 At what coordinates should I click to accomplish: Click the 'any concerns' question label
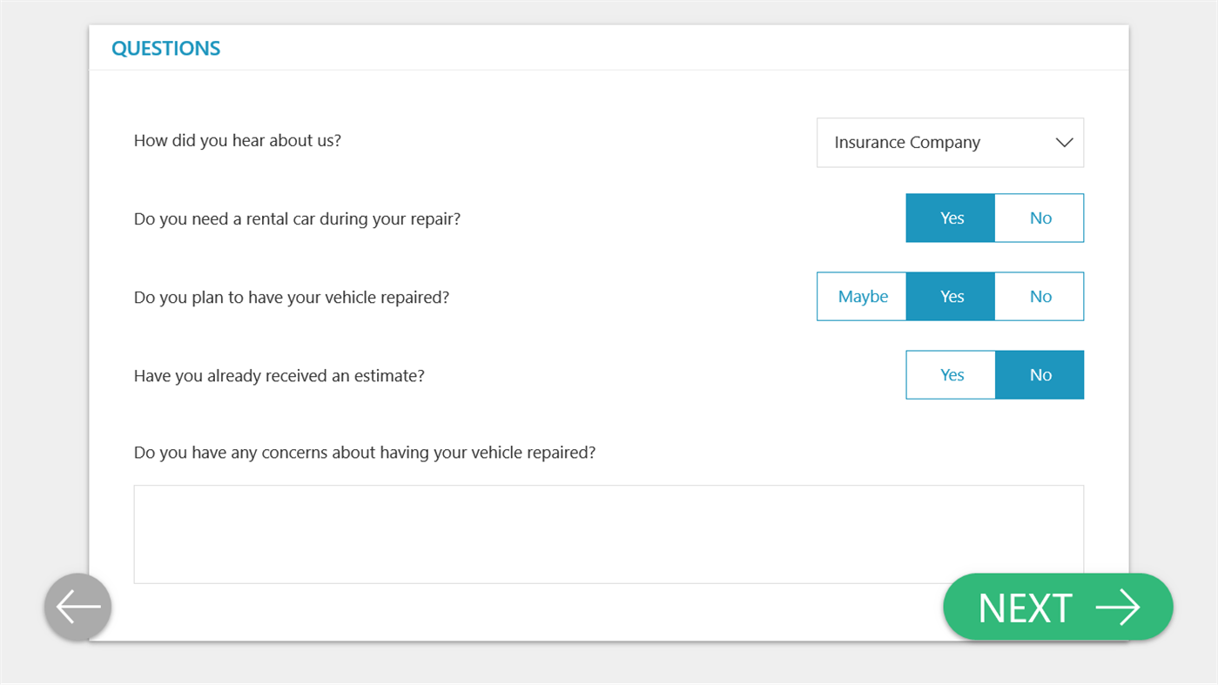[364, 453]
